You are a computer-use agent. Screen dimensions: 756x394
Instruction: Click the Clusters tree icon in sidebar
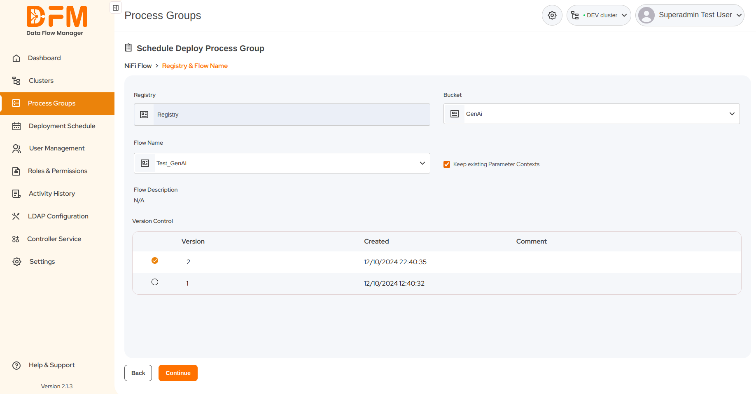16,81
